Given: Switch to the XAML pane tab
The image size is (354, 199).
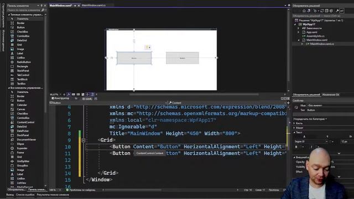Looking at the screenshot, I should (87, 99).
